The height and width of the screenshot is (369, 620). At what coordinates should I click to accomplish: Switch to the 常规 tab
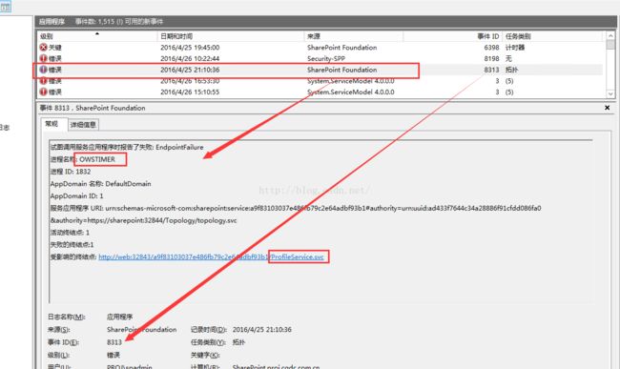pyautogui.click(x=52, y=124)
